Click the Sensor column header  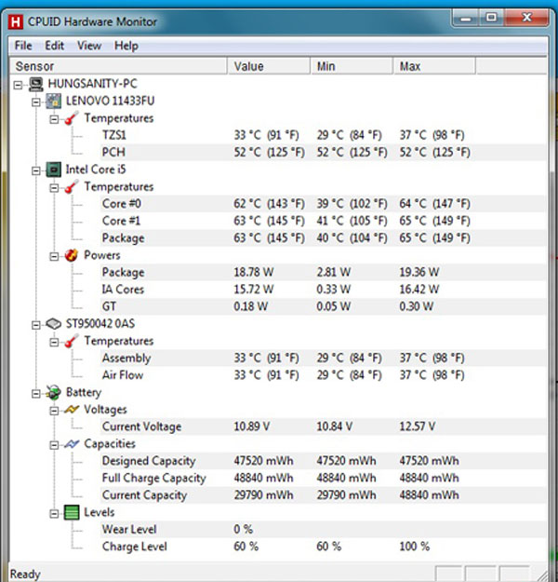click(x=118, y=66)
